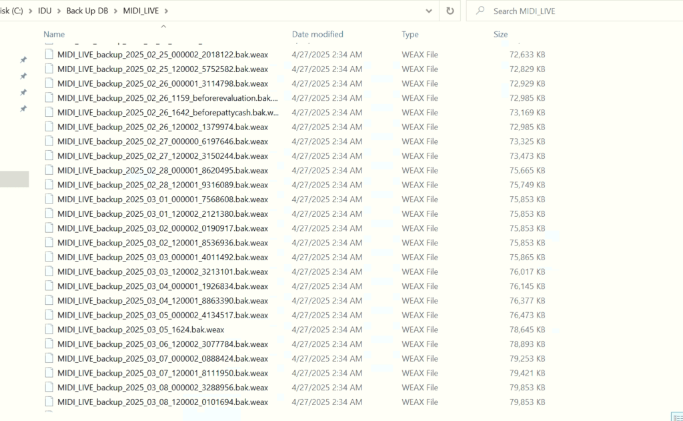Open the address bar history dropdown
Image resolution: width=683 pixels, height=421 pixels.
click(429, 11)
